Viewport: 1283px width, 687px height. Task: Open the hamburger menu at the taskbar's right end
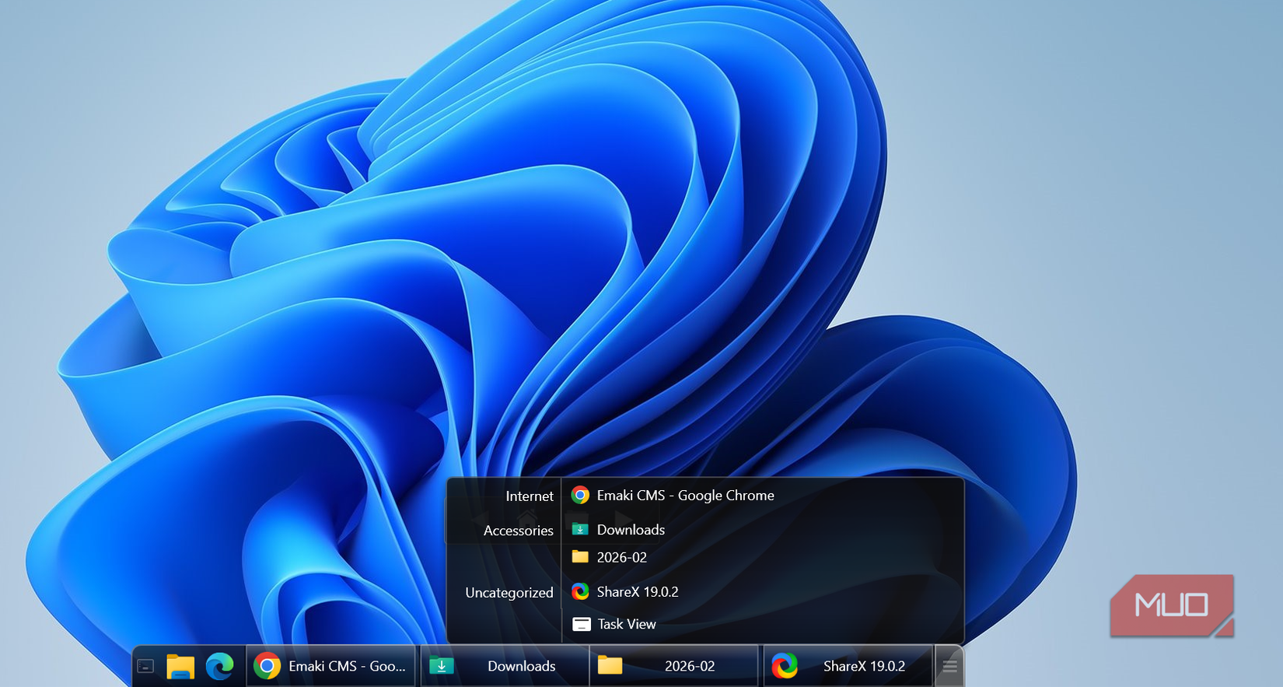click(x=949, y=667)
